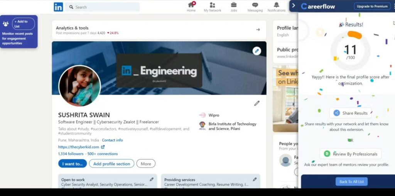Image resolution: width=395 pixels, height=196 pixels.
Task: Open the 1,334 followers link
Action: (x=71, y=154)
